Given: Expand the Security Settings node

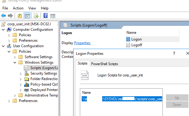Looking at the screenshot, I should 21,74.
